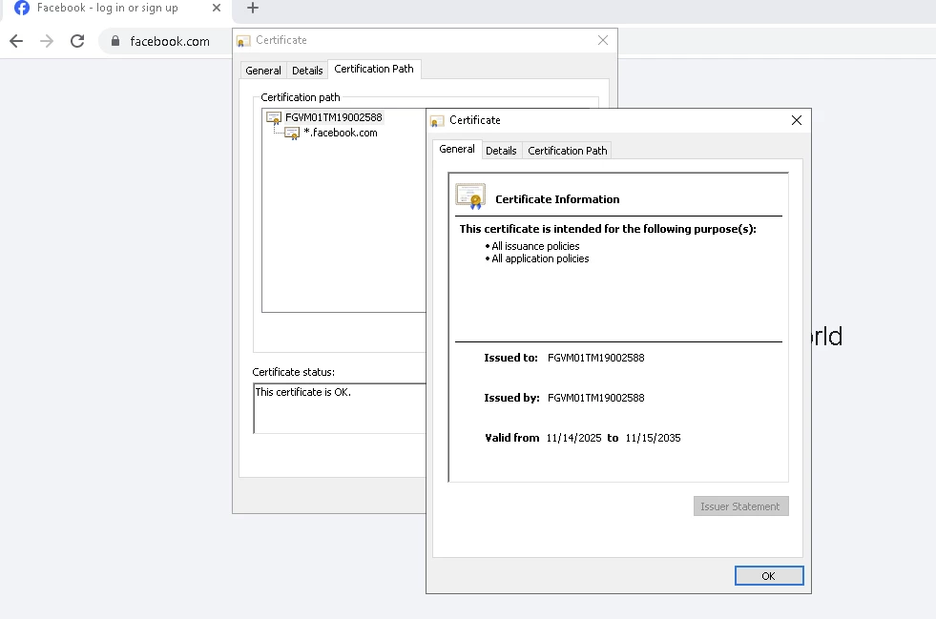
Task: Click the padlock site info icon
Action: click(x=115, y=41)
